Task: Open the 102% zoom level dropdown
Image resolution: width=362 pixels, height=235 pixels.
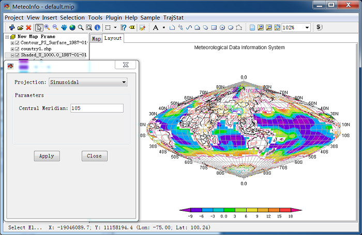Action: click(307, 28)
